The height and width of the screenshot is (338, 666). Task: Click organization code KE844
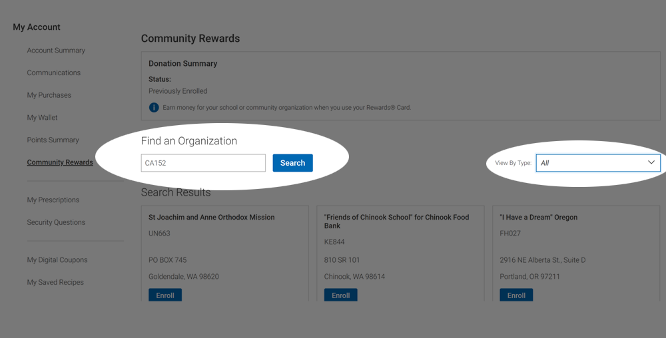click(x=334, y=242)
